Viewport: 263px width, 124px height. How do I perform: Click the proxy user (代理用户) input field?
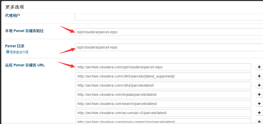pos(169,17)
